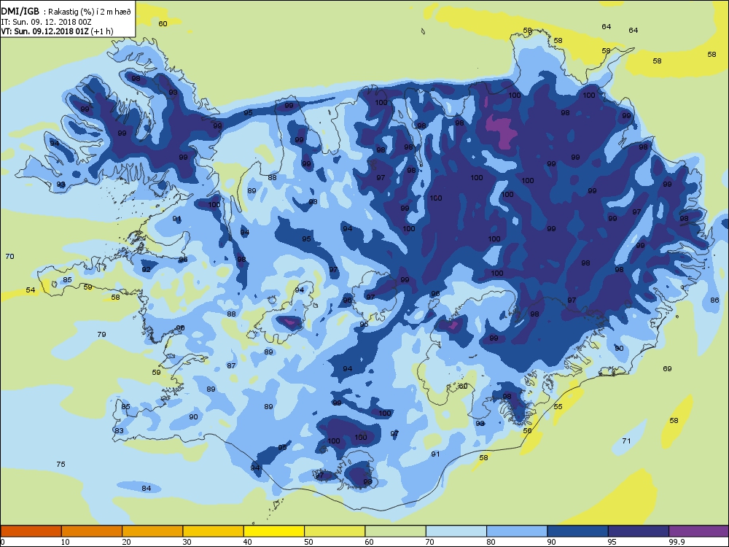The image size is (729, 547).
Task: Click the 20–30 light orange legend swatch
Action: point(152,531)
